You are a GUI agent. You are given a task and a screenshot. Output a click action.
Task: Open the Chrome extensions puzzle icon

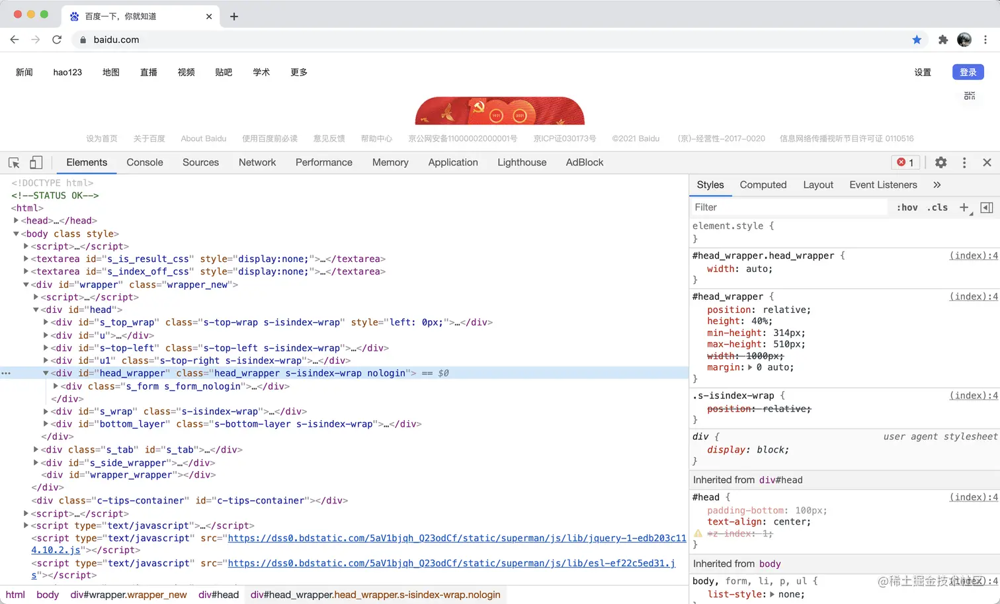[943, 40]
